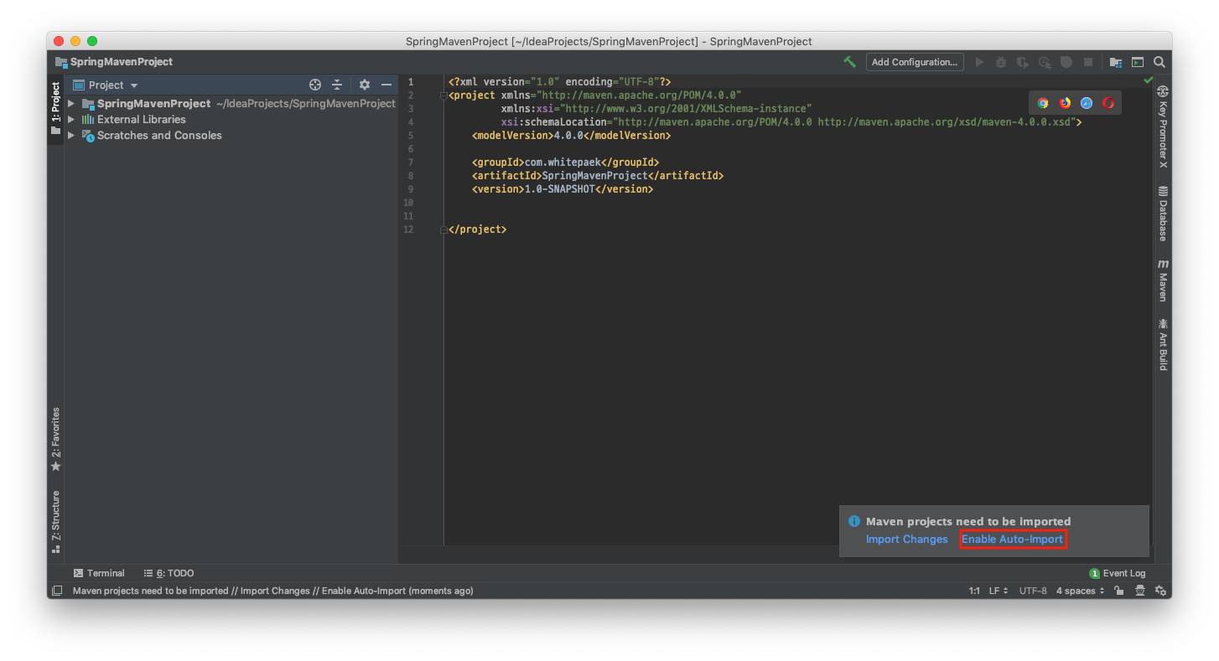This screenshot has height=661, width=1219.
Task: Click the 1.0-SNAPSHOT version line
Action: 563,189
